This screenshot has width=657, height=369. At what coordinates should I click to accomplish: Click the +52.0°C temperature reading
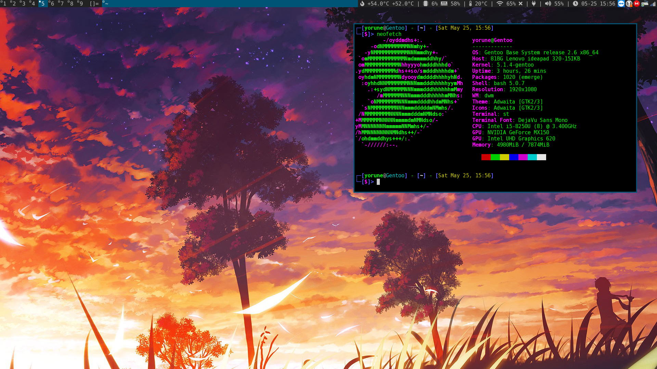(403, 4)
